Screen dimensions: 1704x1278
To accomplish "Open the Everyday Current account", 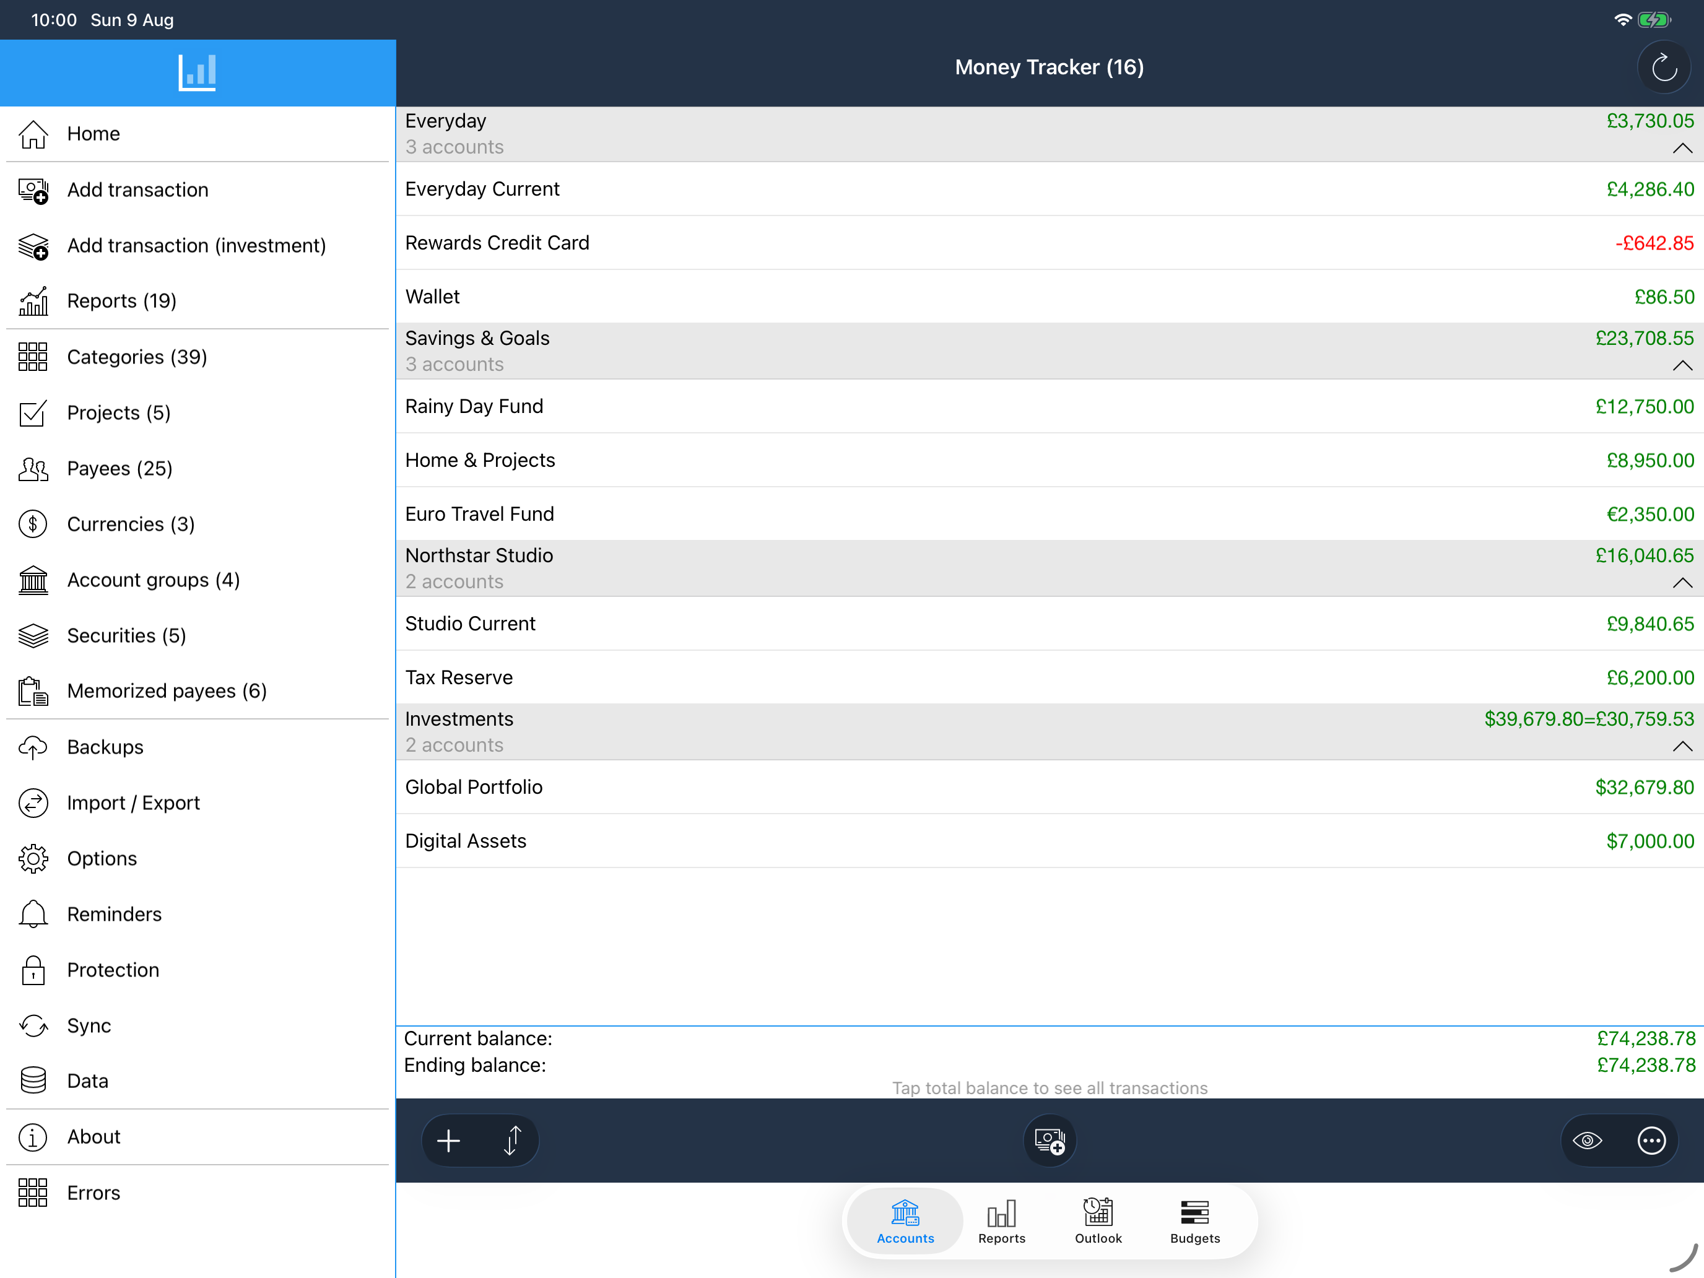I will click(x=1050, y=189).
